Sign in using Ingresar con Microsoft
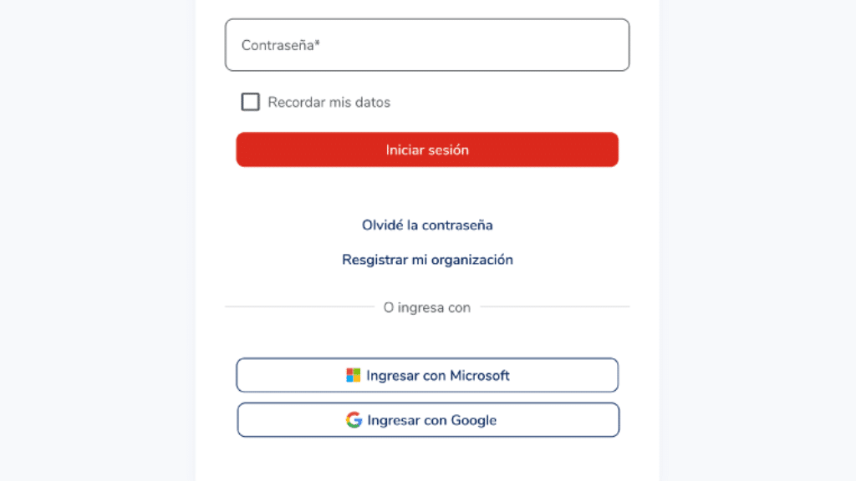The height and width of the screenshot is (481, 856). pyautogui.click(x=427, y=375)
